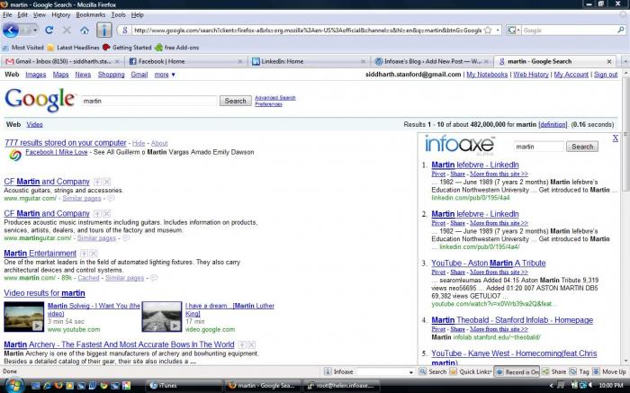Click the Infoaxe Share button in bottom toolbar
This screenshot has height=393, width=630.
554,371
